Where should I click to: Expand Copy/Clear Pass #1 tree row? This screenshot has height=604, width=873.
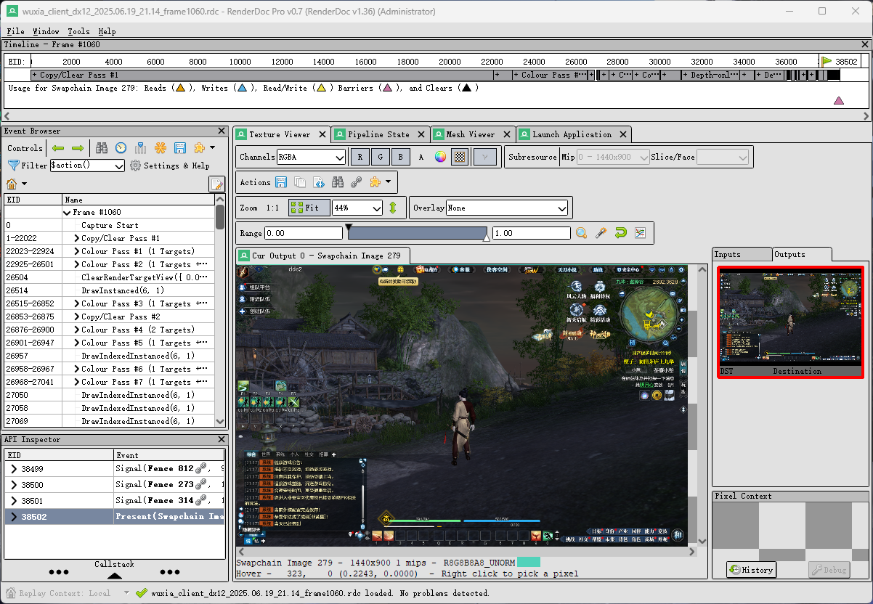click(77, 238)
